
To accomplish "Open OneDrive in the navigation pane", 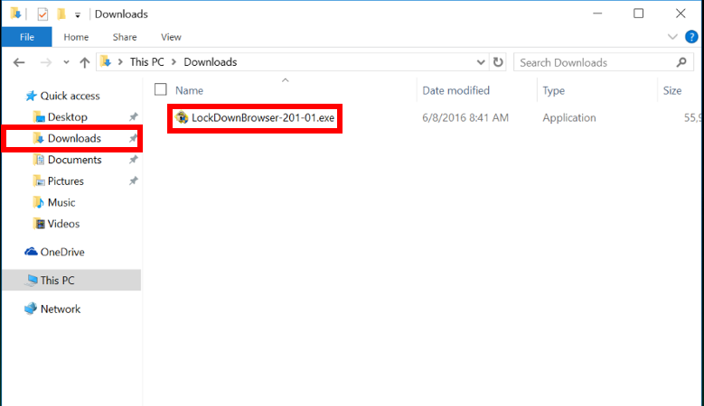I will [62, 253].
